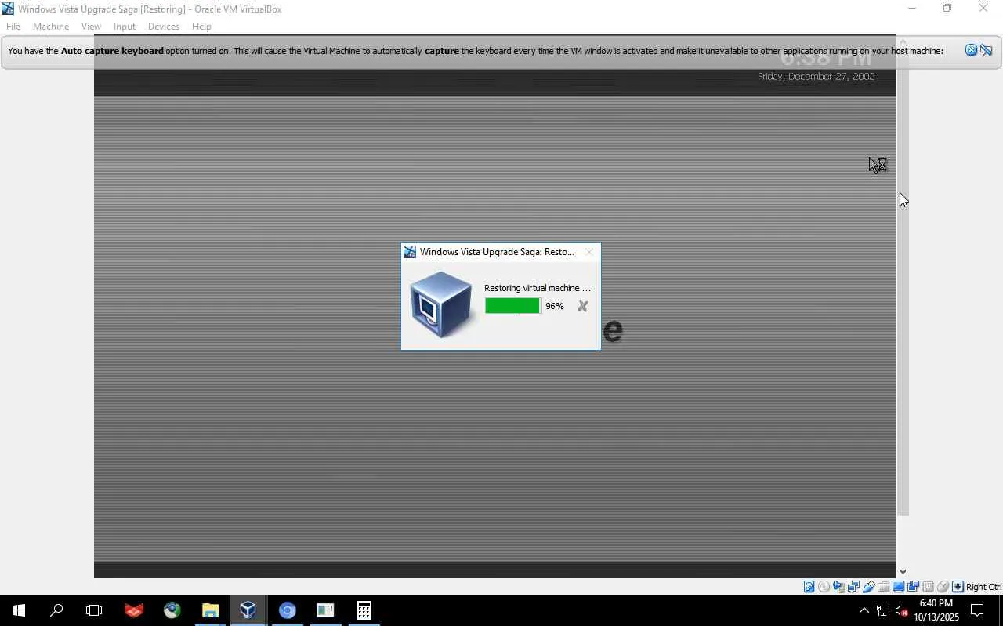Screen dimensions: 1003x626
Task: Click the audio status icon
Action: pyautogui.click(x=838, y=587)
